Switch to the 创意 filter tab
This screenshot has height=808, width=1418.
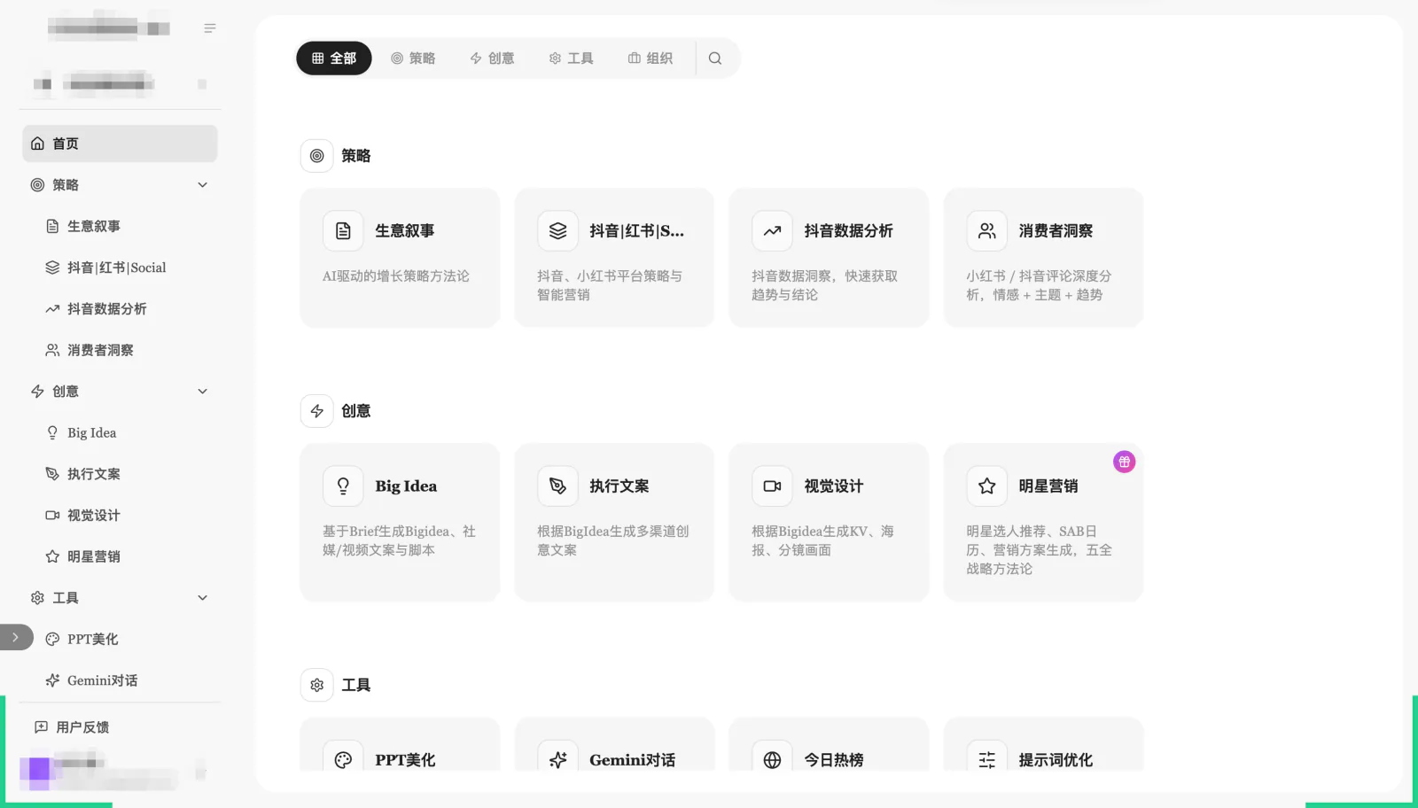click(x=492, y=58)
